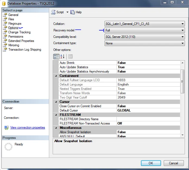Click the Ready progress spinner

pyautogui.click(x=8, y=146)
